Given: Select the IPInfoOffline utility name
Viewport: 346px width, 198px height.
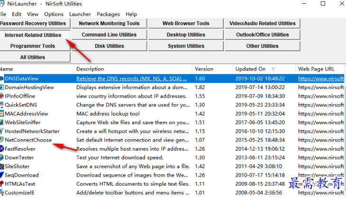Looking at the screenshot, I should 20,96.
